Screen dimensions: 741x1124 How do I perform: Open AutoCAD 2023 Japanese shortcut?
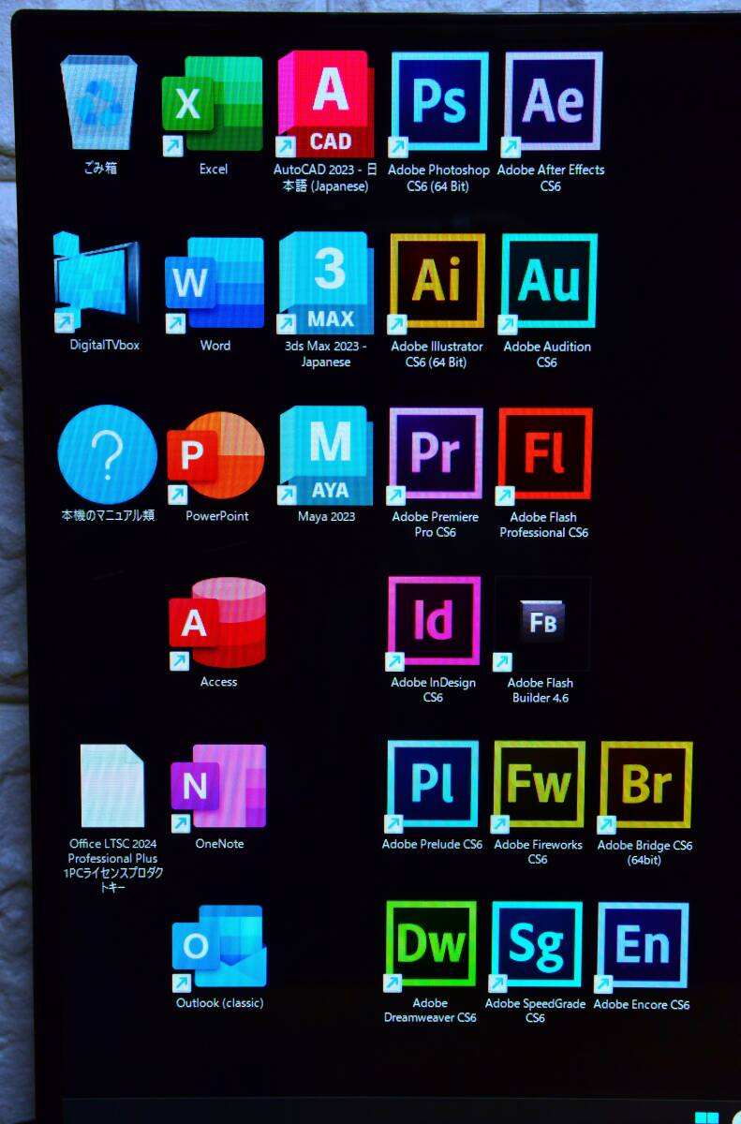(326, 104)
